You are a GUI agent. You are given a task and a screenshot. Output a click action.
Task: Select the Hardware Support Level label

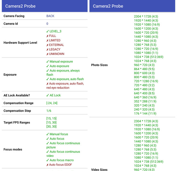(20, 43)
